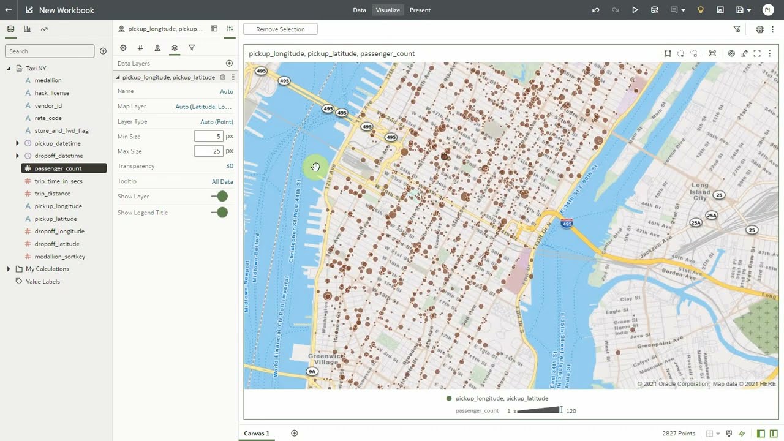Click zoom to data icon
This screenshot has width=784, height=441.
pos(712,53)
